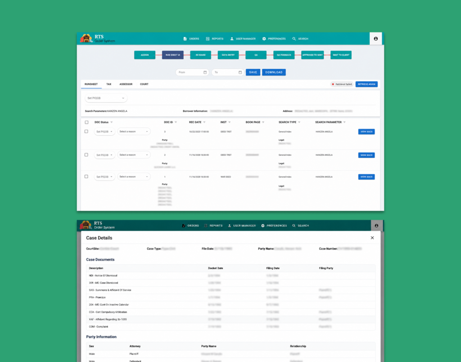Open PREFERENCES in top window
This screenshot has width=461, height=362.
tap(274, 39)
